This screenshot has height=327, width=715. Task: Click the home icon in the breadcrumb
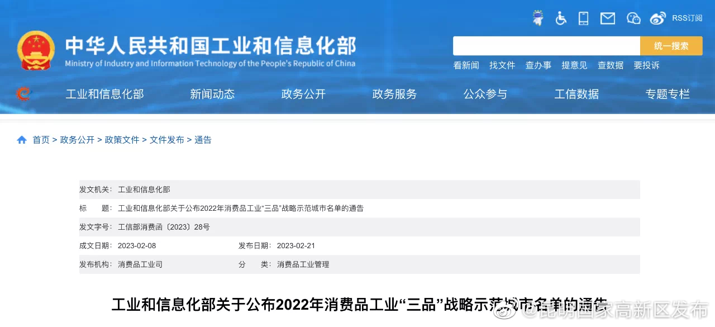tap(21, 140)
